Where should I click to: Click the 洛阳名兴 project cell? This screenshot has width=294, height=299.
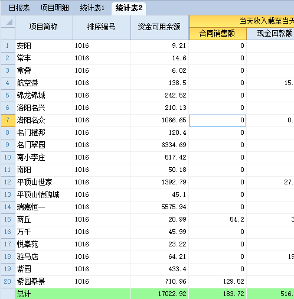44,108
